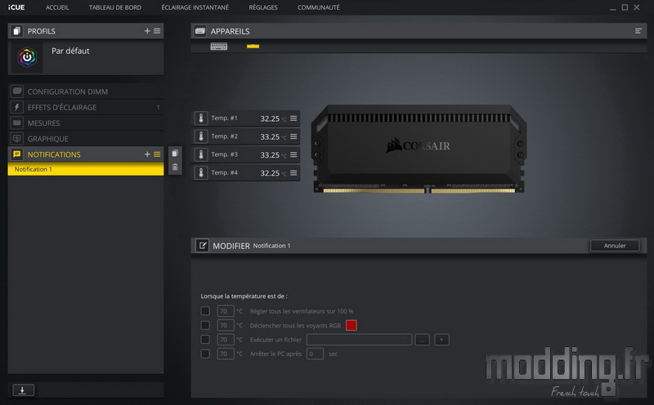Image resolution: width=654 pixels, height=405 pixels.
Task: Select the Par défaut profile icon
Action: [x=27, y=57]
